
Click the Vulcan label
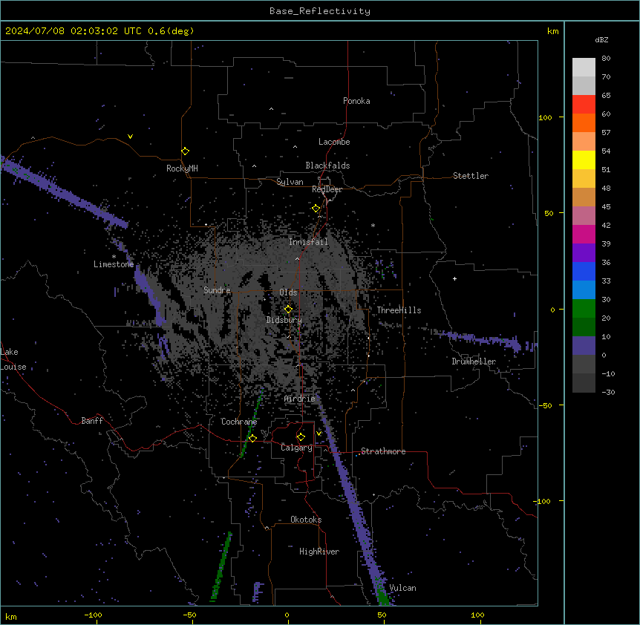(402, 588)
